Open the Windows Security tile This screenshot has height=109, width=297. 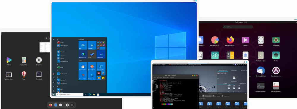pos(92,76)
